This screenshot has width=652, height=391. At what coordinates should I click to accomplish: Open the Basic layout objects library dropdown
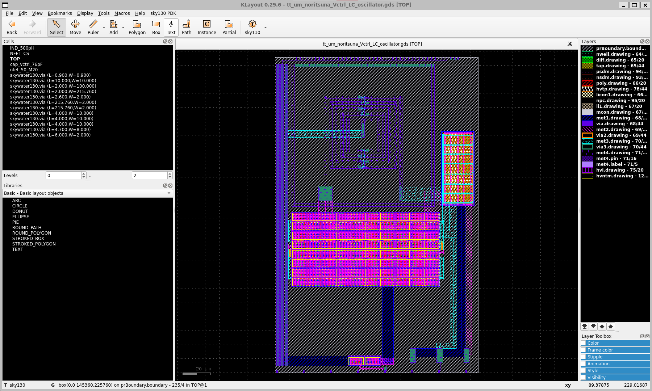coord(87,193)
